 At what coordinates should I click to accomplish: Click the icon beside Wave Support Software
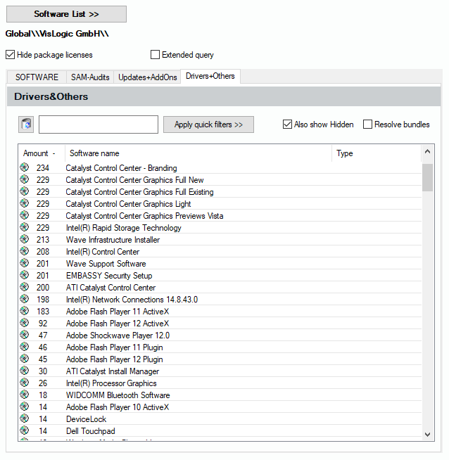pyautogui.click(x=25, y=264)
